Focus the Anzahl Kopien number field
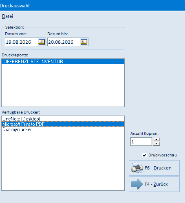This screenshot has width=185, height=203. (141, 142)
